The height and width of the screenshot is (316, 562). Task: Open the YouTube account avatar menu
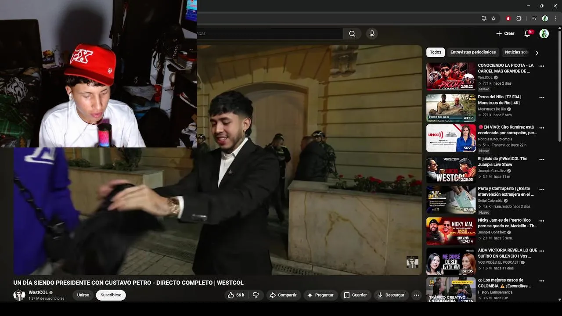544,34
